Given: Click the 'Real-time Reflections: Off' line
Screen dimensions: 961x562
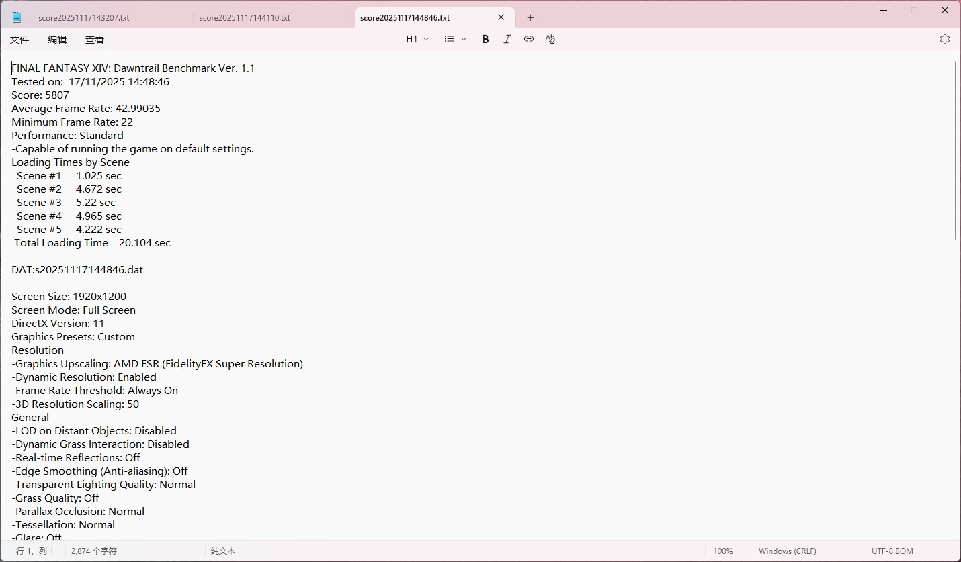Looking at the screenshot, I should 76,457.
